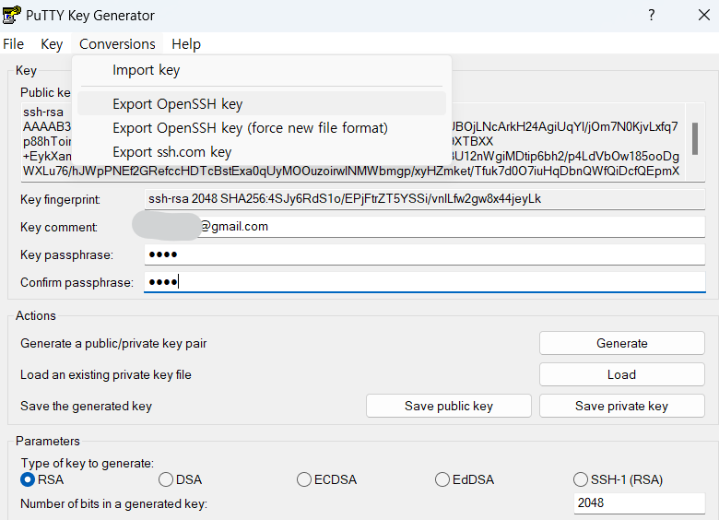Click the 'Type of key to generate:' label
The width and height of the screenshot is (719, 520).
click(88, 463)
